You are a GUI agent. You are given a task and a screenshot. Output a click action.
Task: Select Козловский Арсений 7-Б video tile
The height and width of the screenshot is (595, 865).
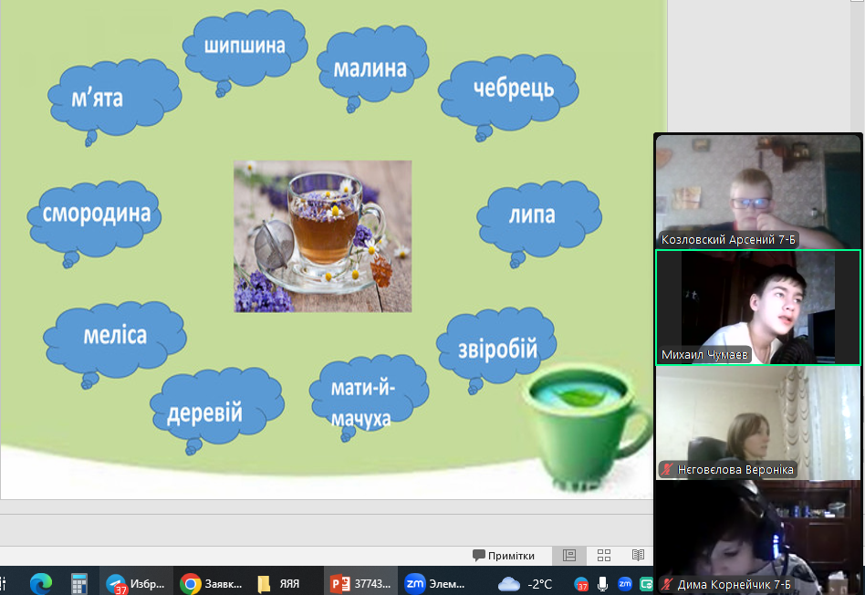pyautogui.click(x=758, y=192)
